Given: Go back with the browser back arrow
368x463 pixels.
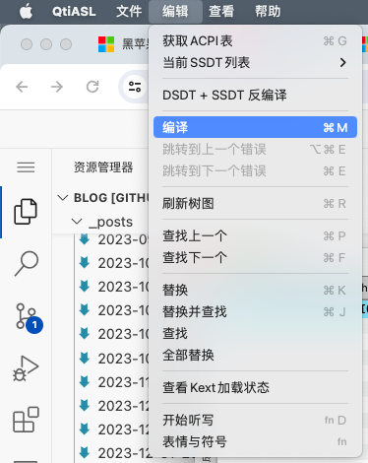Looking at the screenshot, I should [22, 87].
